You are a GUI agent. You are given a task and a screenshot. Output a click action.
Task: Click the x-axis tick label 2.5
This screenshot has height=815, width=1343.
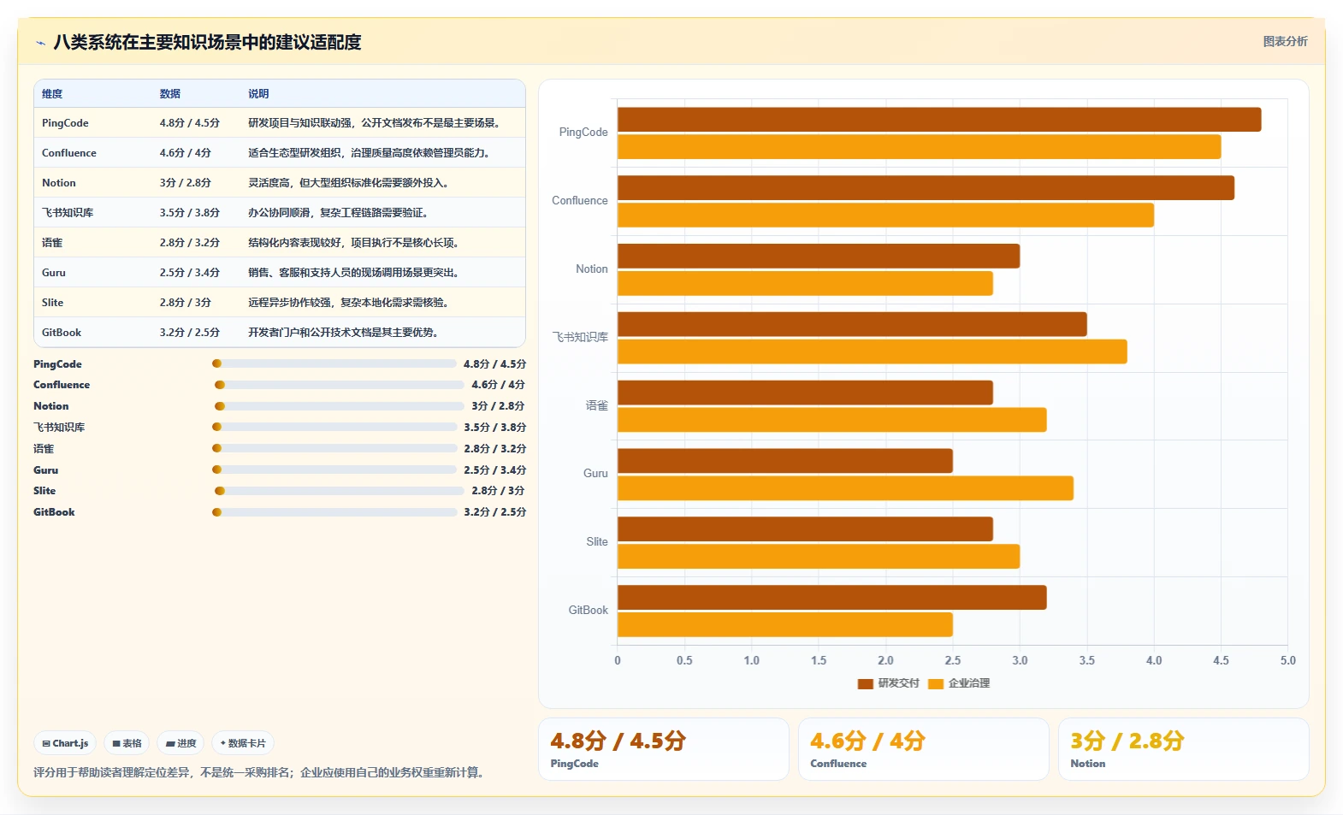pyautogui.click(x=953, y=661)
